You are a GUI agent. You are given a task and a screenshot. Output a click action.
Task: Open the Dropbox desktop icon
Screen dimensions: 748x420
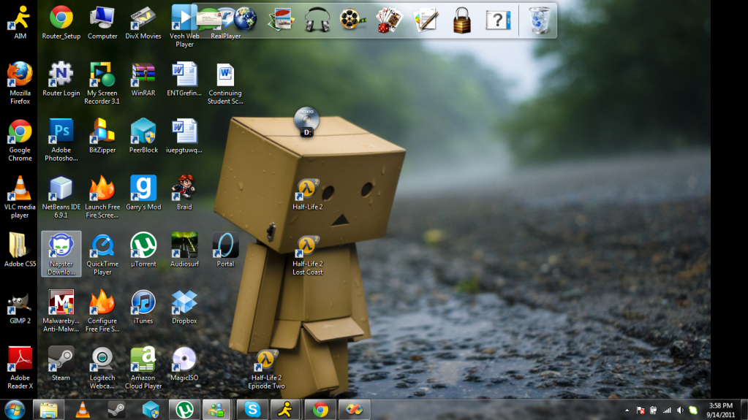[x=184, y=302]
